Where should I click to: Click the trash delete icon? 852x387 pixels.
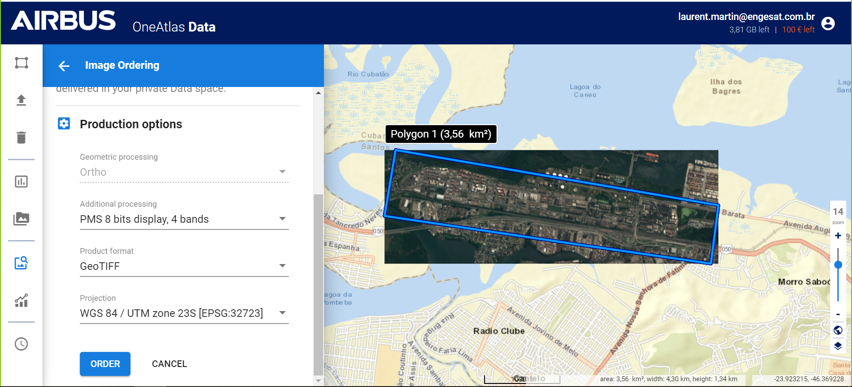point(21,138)
